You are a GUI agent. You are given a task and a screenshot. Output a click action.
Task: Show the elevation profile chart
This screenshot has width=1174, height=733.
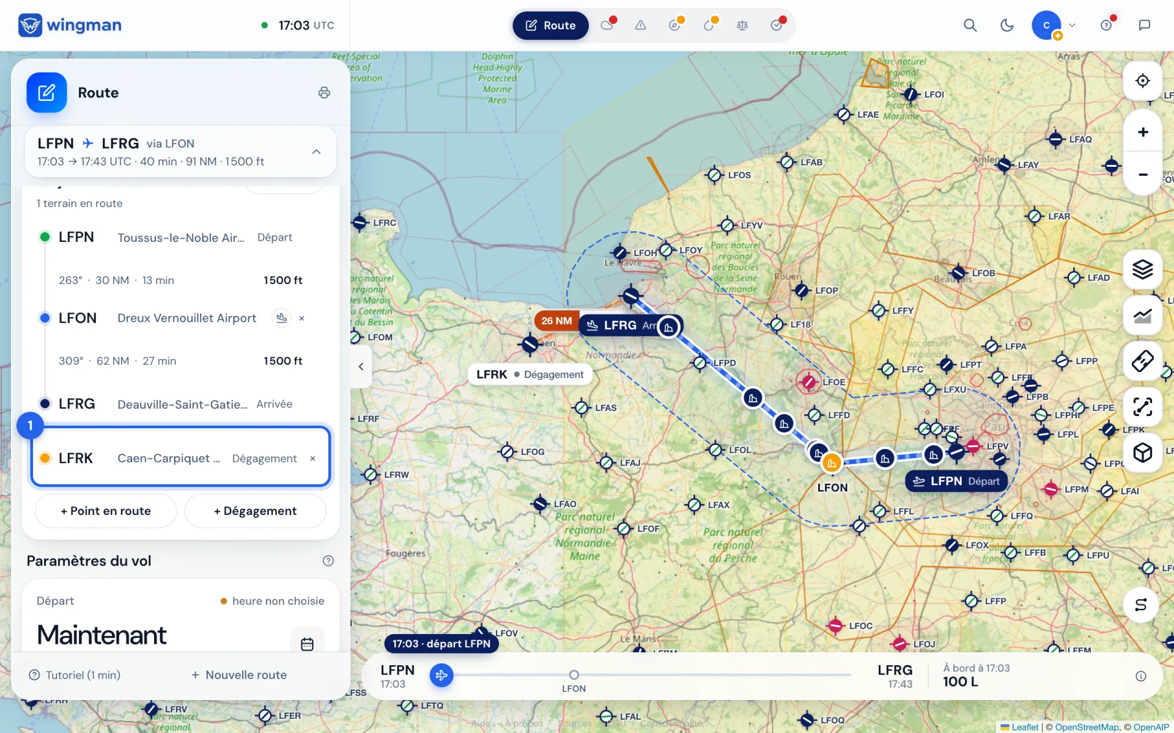pos(1142,315)
